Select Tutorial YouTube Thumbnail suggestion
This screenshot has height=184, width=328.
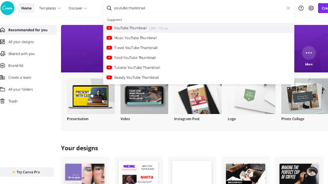pyautogui.click(x=199, y=67)
